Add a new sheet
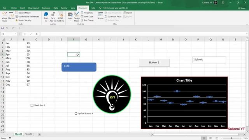 click(x=39, y=135)
